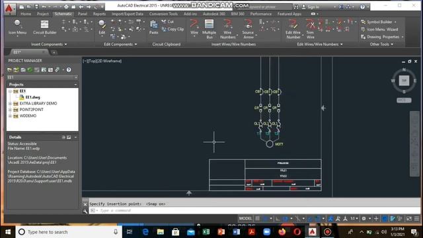Click the Plot printer icon in quick access
The image size is (423, 238).
[66, 7]
